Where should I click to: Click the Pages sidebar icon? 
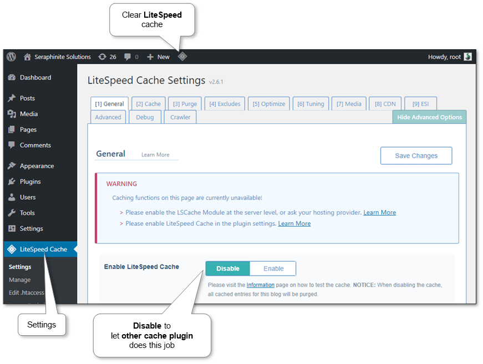(12, 129)
